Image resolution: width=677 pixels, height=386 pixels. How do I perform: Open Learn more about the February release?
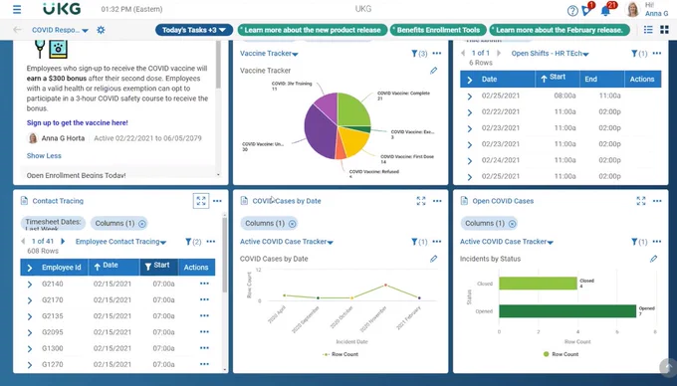click(560, 30)
